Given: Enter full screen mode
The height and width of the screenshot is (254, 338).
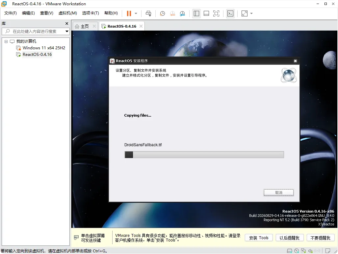Looking at the screenshot, I should (x=216, y=13).
